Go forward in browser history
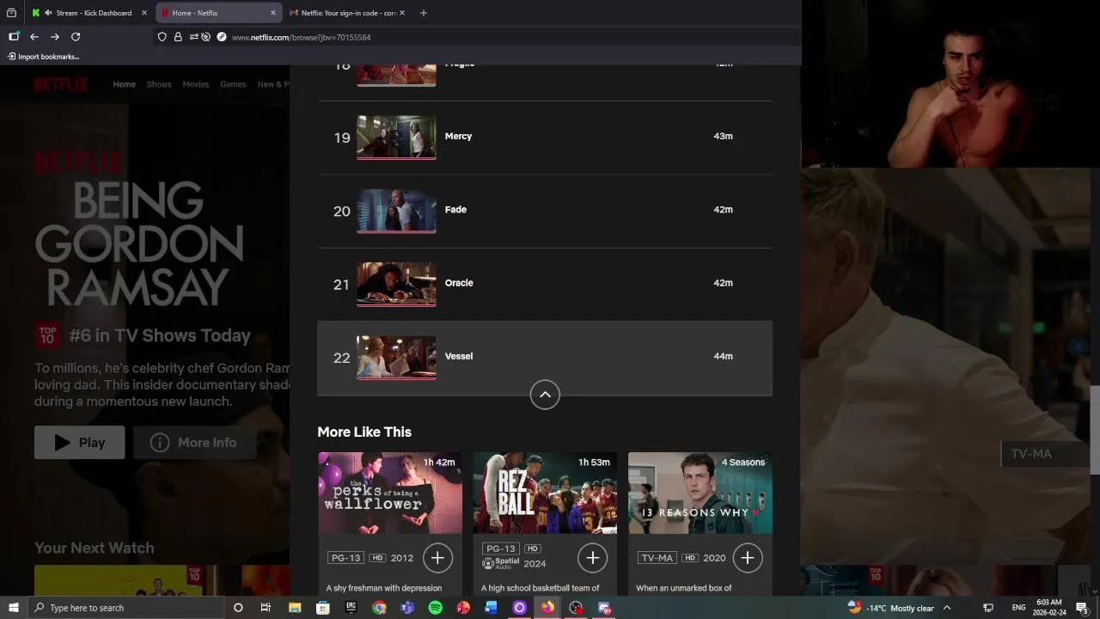Image resolution: width=1100 pixels, height=619 pixels. pyautogui.click(x=55, y=37)
